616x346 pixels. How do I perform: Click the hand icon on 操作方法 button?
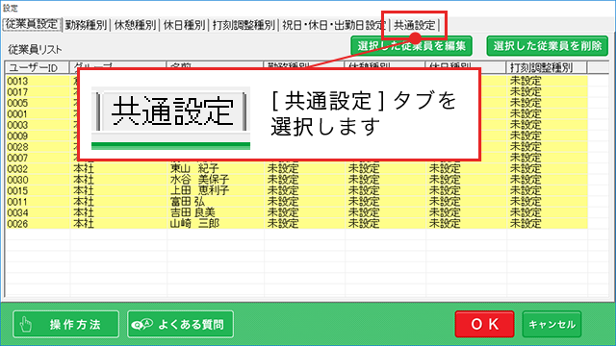click(x=26, y=325)
